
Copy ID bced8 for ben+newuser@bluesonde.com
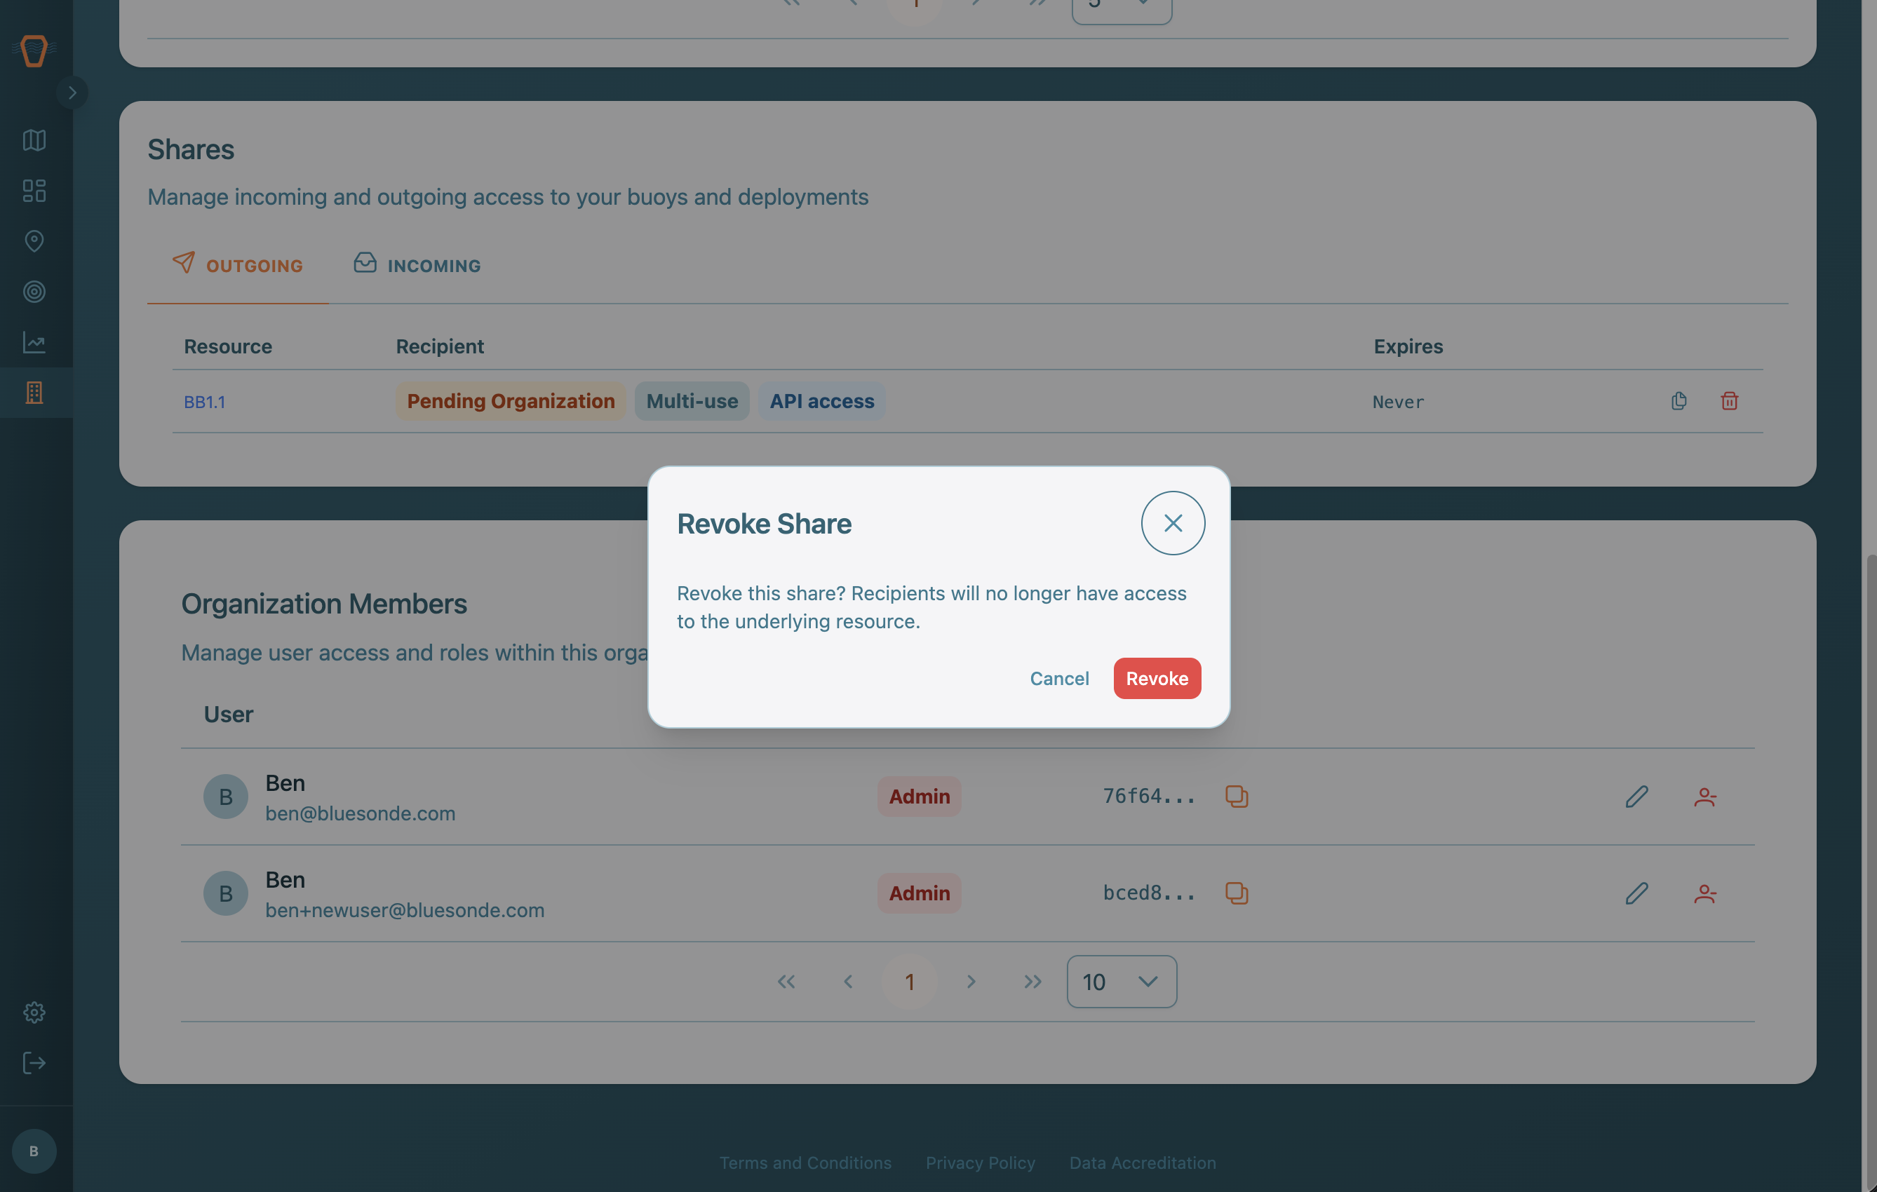(x=1237, y=893)
